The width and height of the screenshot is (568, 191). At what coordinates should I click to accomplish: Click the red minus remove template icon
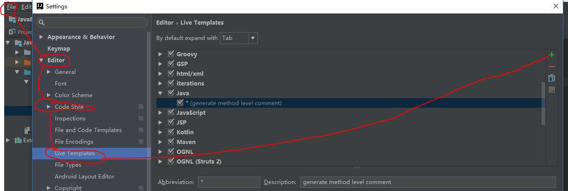[552, 67]
